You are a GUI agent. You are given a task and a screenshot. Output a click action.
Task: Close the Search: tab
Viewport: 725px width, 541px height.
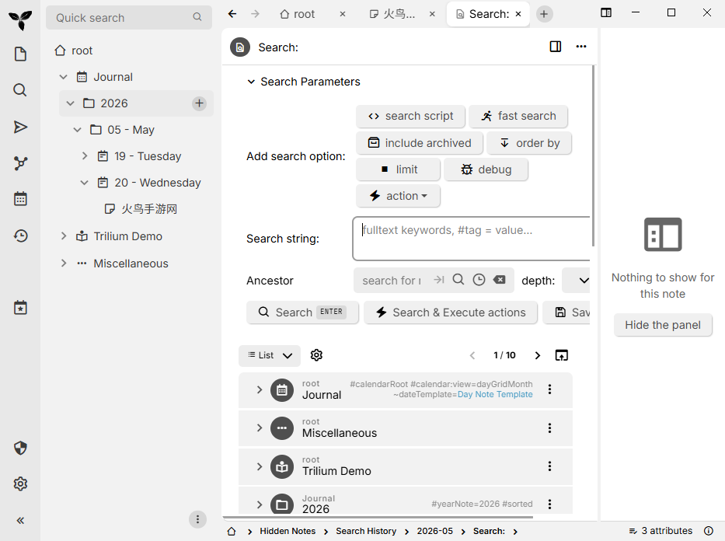(x=518, y=14)
